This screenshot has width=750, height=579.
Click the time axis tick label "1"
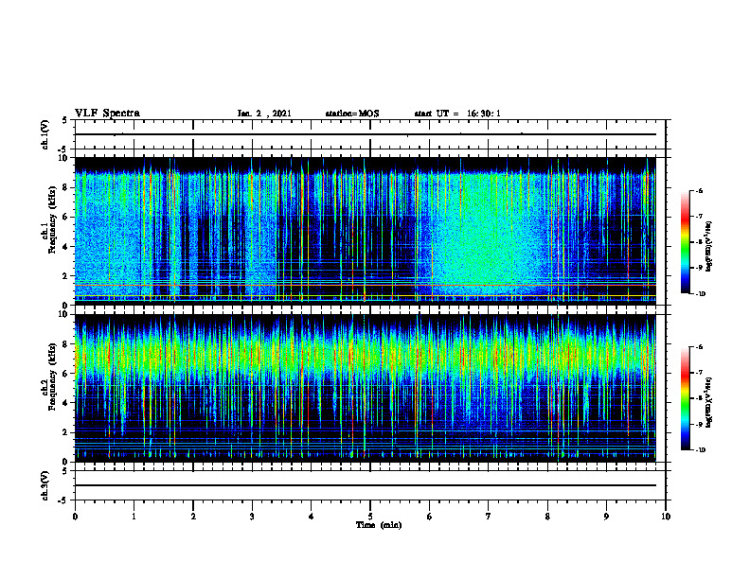pyautogui.click(x=134, y=517)
